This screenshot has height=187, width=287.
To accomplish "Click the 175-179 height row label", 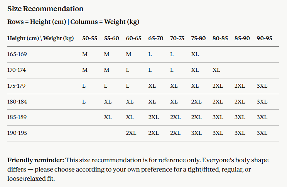I will [x=17, y=86].
